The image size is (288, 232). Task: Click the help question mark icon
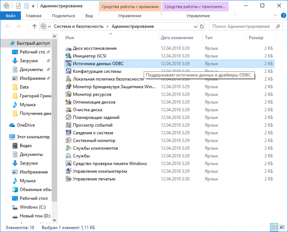(x=283, y=15)
